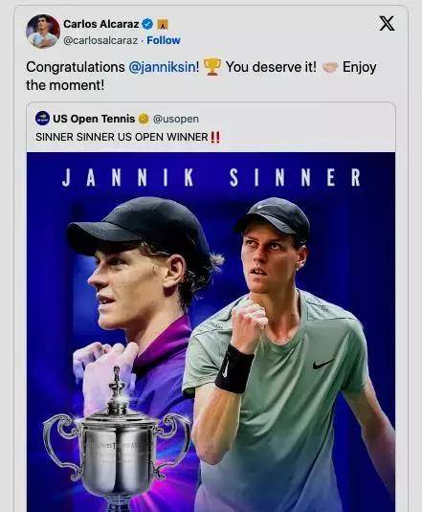This screenshot has width=422, height=512.
Task: Click the silver trophy in the poster image
Action: point(117,442)
